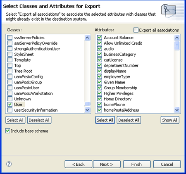Uncheck the homePostalAddress attribute
Screen dimensions: 186x174
(x=100, y=110)
